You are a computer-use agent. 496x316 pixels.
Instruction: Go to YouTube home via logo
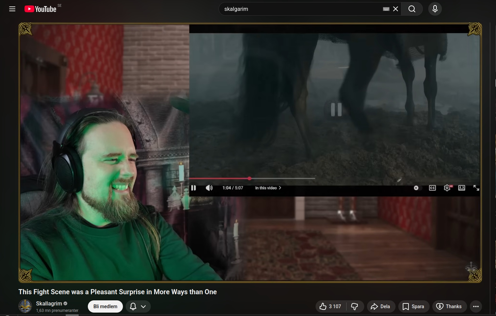point(41,9)
